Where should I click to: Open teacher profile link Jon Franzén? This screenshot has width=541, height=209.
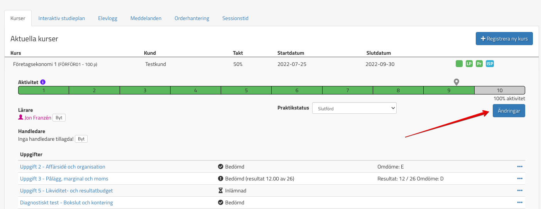coord(37,118)
